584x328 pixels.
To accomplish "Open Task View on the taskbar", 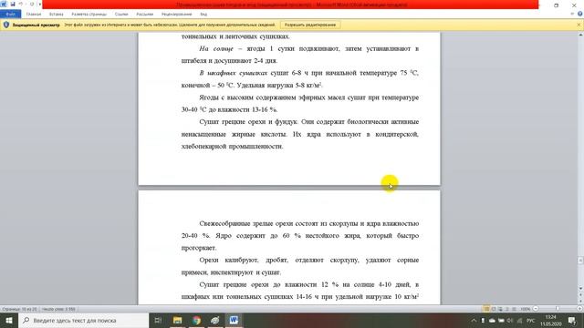I will point(158,320).
